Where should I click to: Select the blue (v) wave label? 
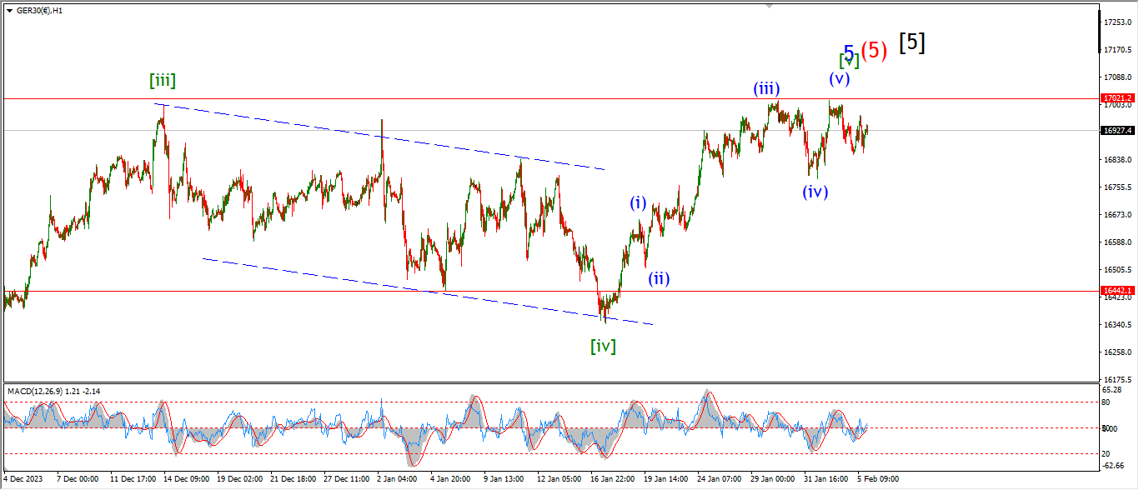(x=839, y=79)
